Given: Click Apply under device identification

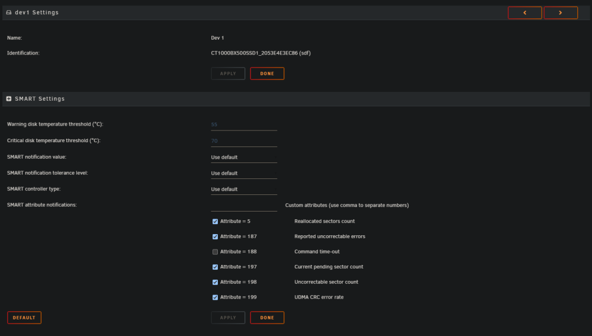Looking at the screenshot, I should (x=228, y=73).
